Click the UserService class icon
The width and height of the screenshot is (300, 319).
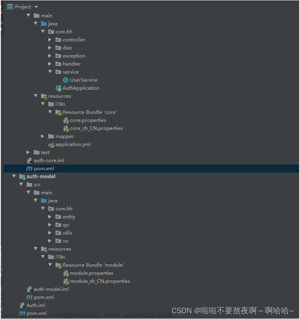pos(66,80)
